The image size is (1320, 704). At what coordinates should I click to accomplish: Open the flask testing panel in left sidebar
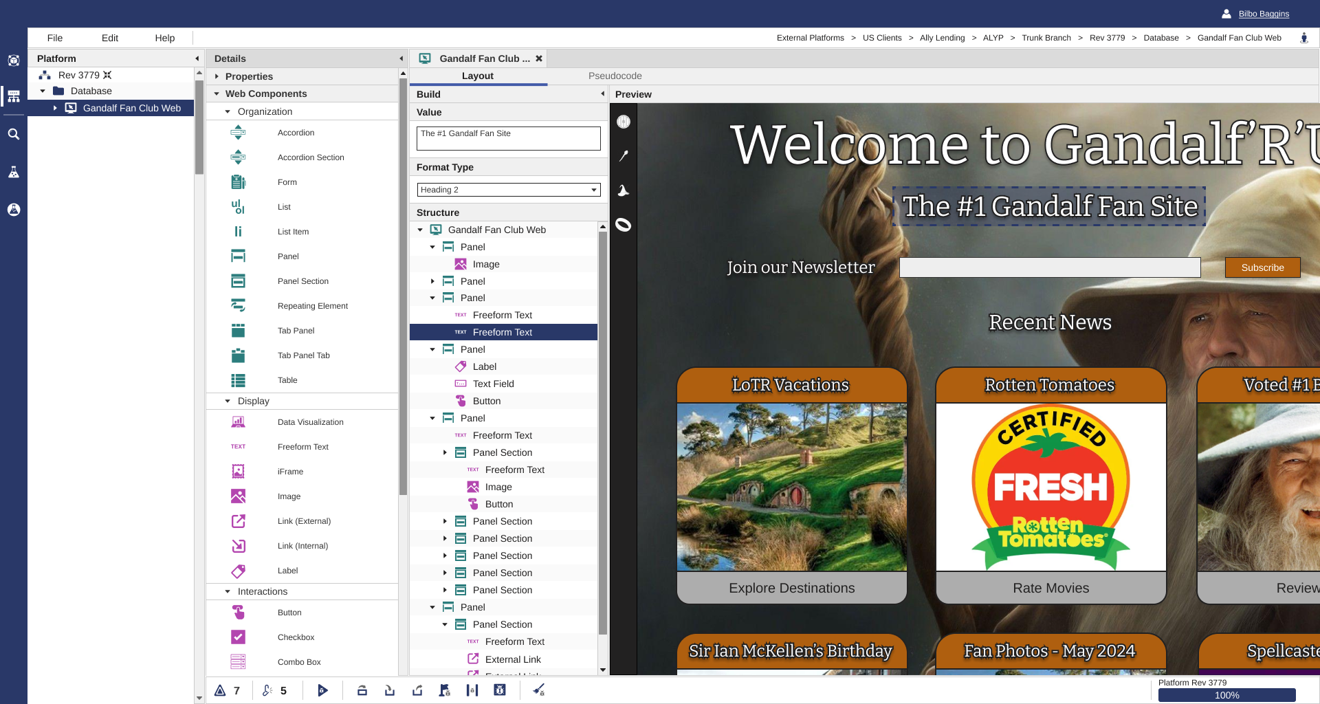pyautogui.click(x=14, y=172)
